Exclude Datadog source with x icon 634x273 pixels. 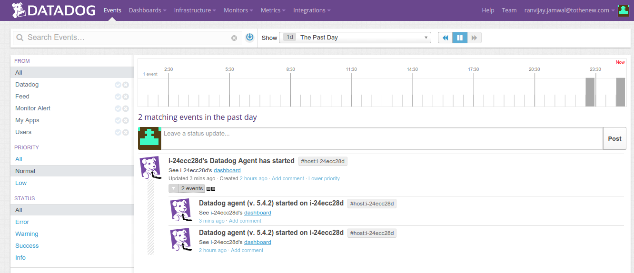click(x=126, y=85)
